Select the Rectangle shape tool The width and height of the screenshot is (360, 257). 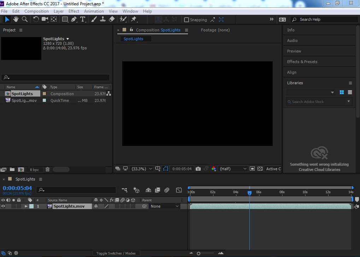pos(65,19)
